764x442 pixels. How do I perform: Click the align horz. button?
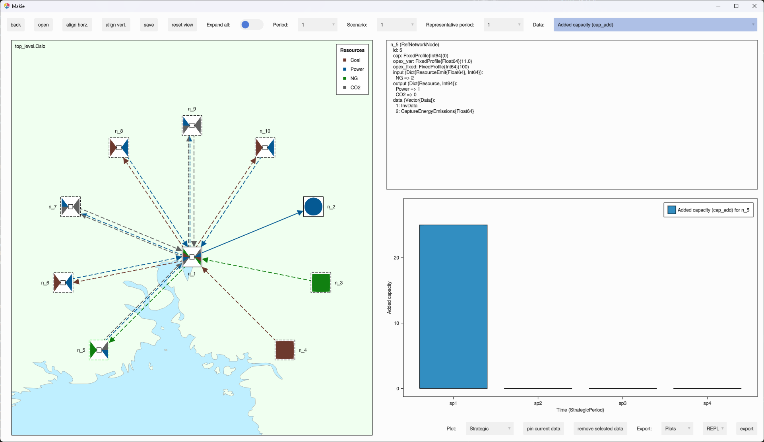click(77, 25)
